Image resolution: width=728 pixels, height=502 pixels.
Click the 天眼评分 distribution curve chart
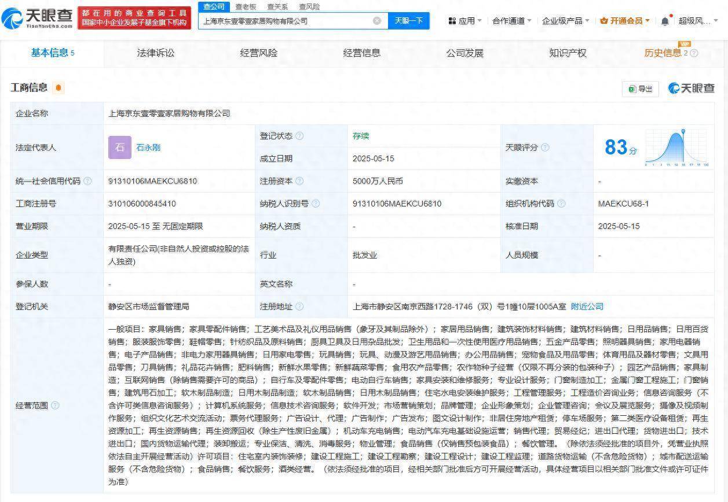tap(676, 147)
